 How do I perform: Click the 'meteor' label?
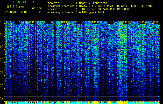(x=37, y=8)
